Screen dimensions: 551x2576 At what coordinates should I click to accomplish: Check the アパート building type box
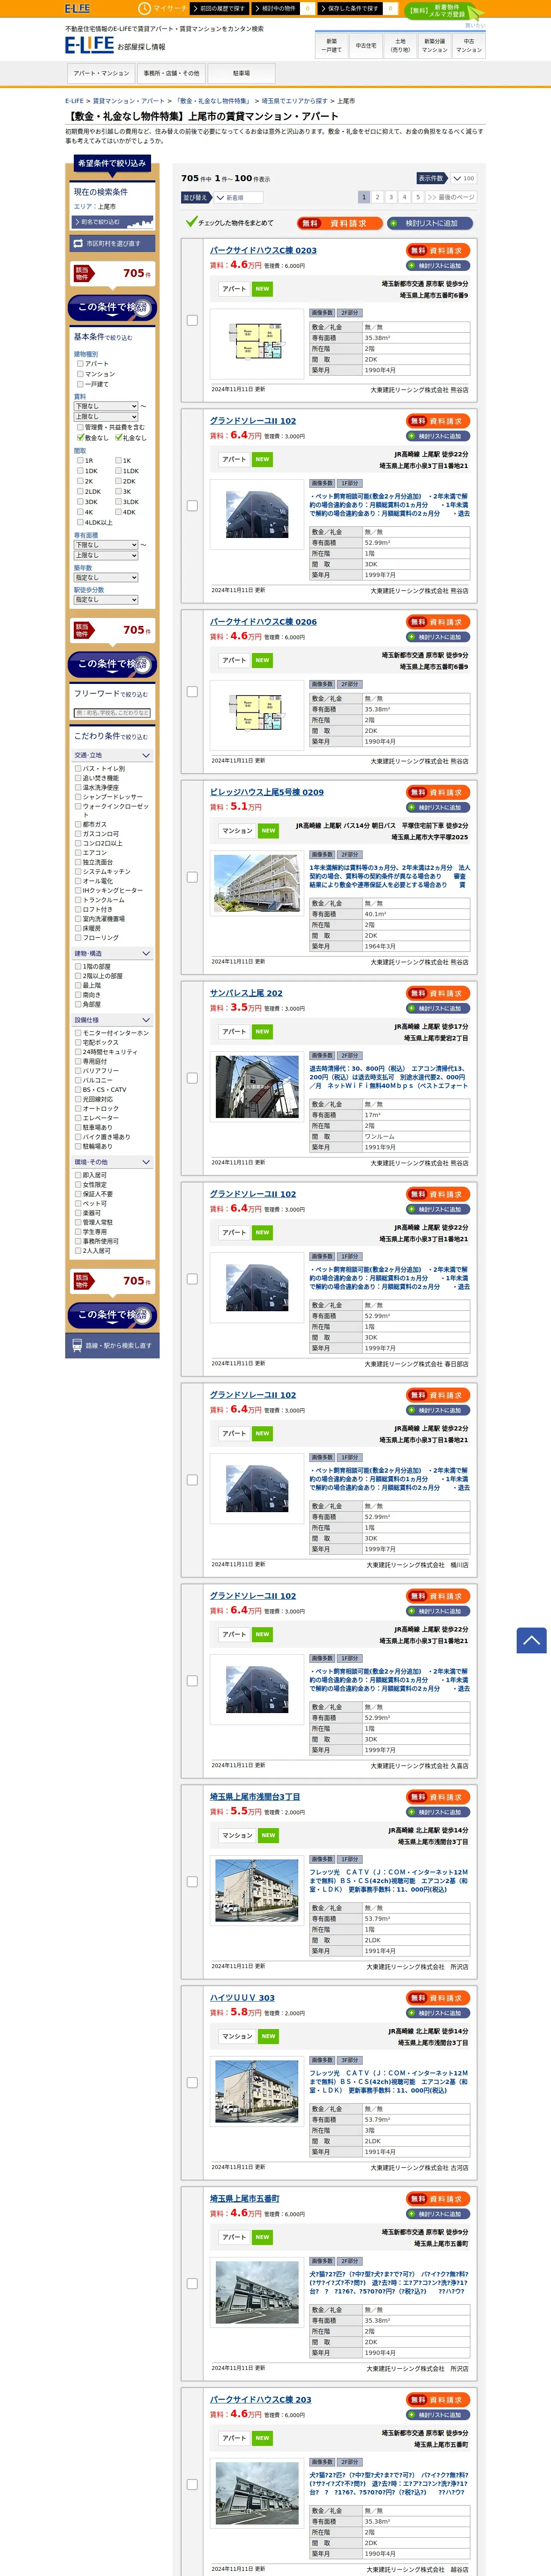pos(80,364)
